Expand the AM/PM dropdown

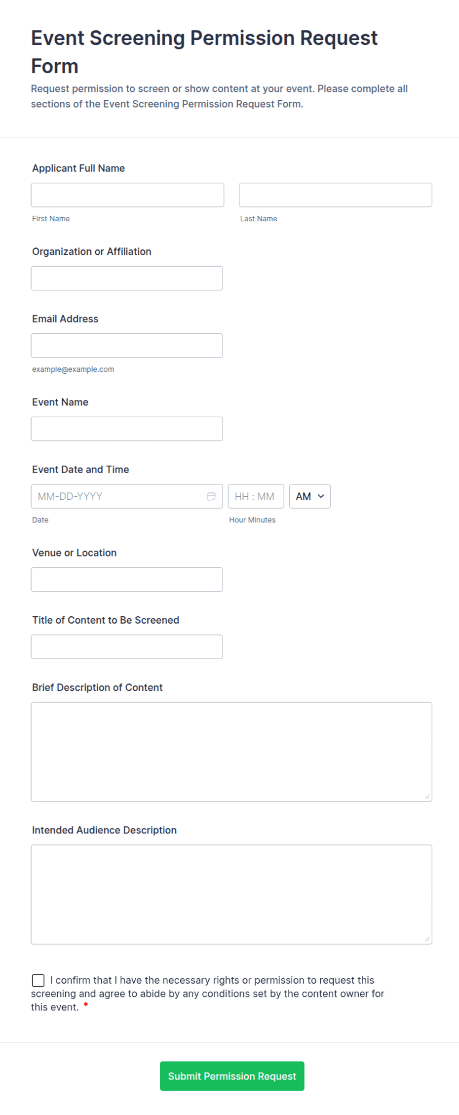(x=309, y=496)
